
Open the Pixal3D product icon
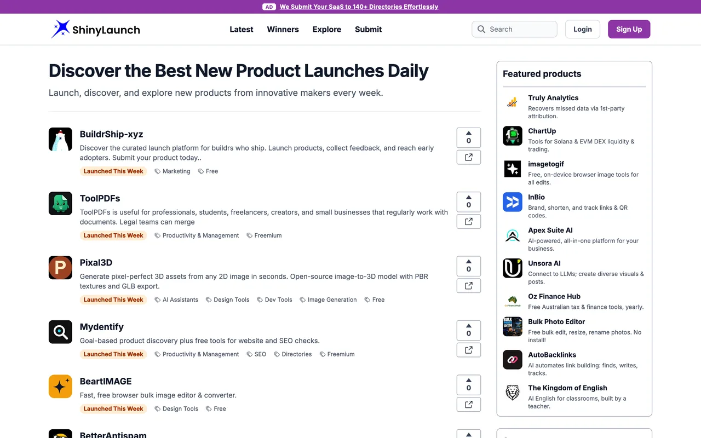pos(60,268)
